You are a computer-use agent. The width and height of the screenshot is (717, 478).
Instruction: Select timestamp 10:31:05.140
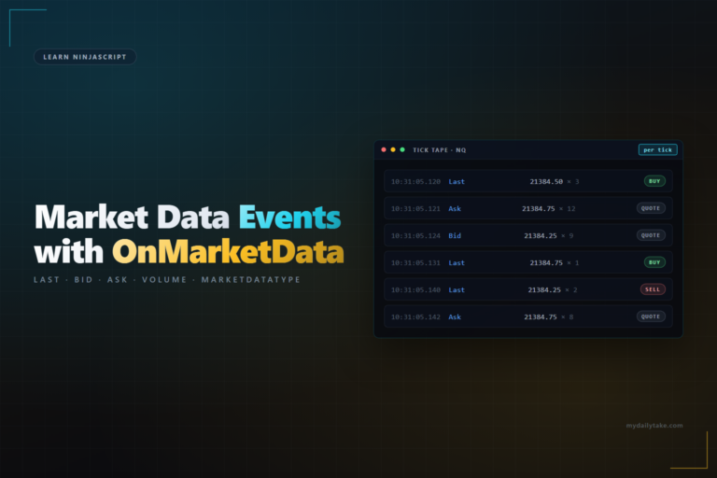coord(415,289)
